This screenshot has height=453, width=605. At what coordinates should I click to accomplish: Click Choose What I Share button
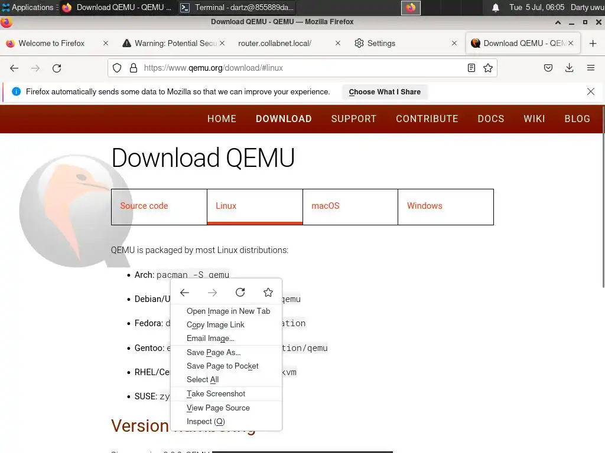(385, 92)
